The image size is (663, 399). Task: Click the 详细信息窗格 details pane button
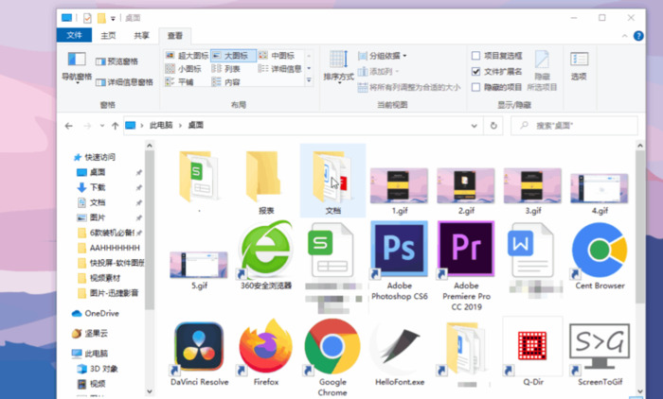point(124,82)
